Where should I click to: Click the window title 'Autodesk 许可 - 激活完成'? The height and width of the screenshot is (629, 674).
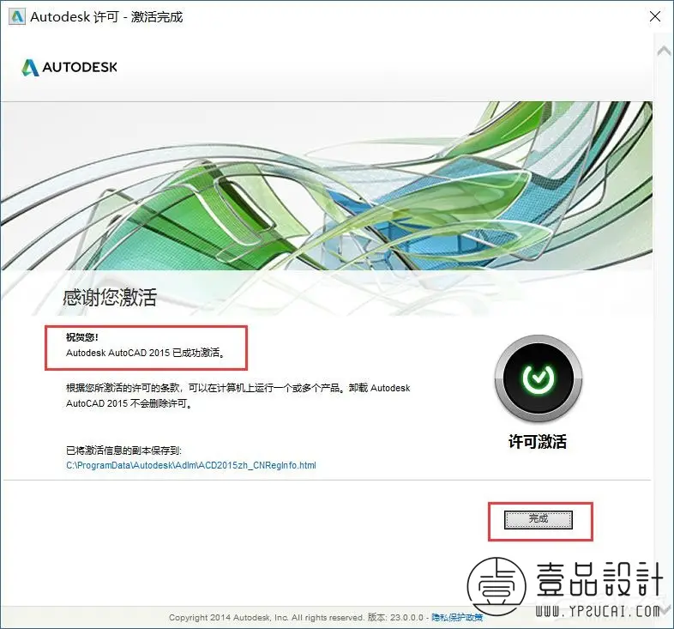pos(106,17)
